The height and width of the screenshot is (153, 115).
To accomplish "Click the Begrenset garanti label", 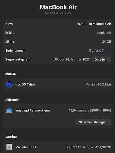I will 18,59.
